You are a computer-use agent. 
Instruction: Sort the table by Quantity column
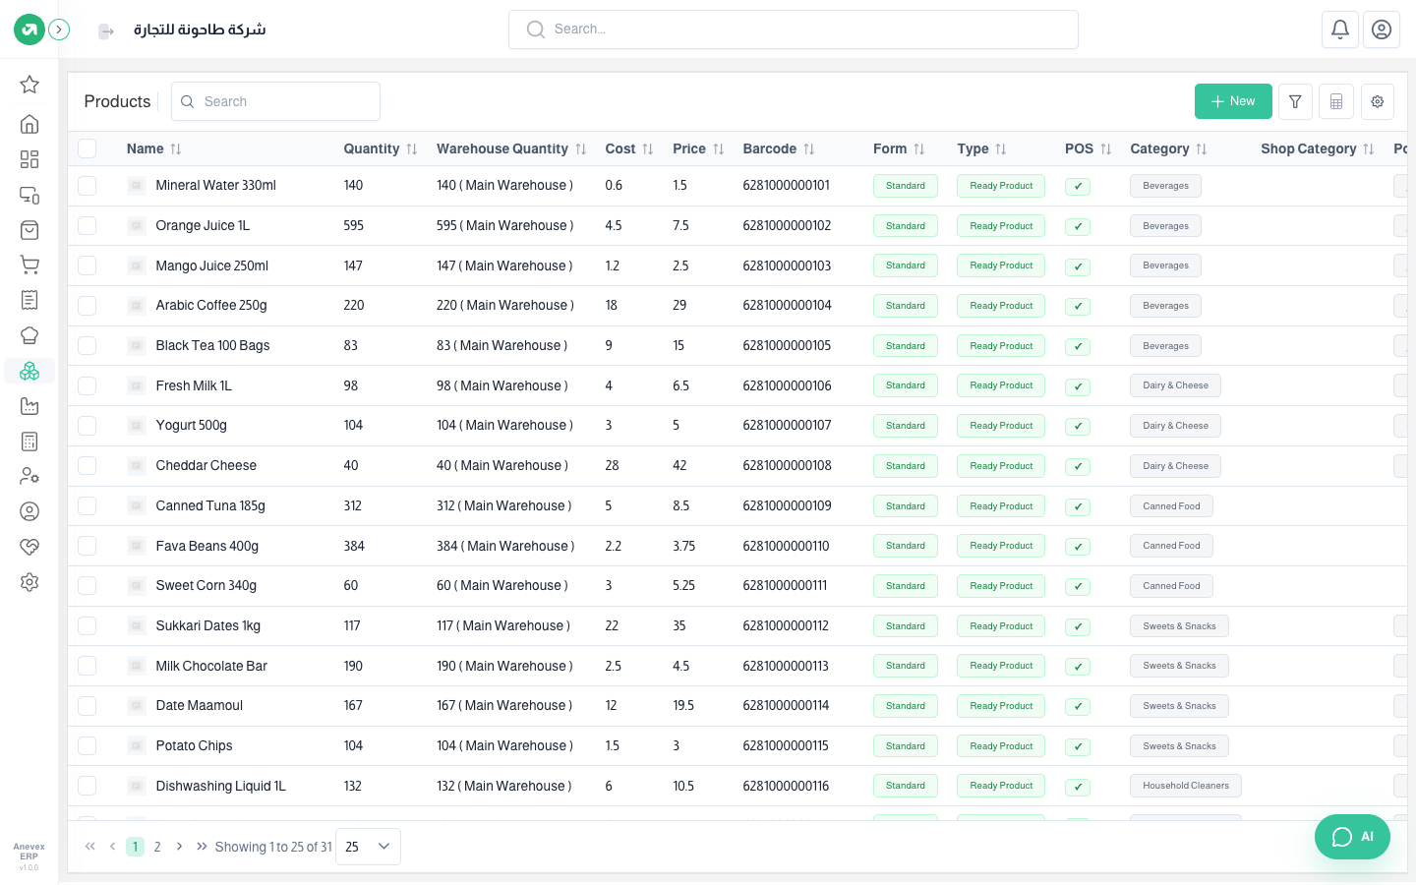381,148
